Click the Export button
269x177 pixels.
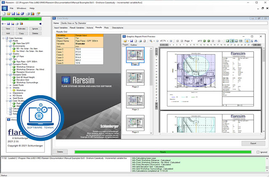pos(253,143)
